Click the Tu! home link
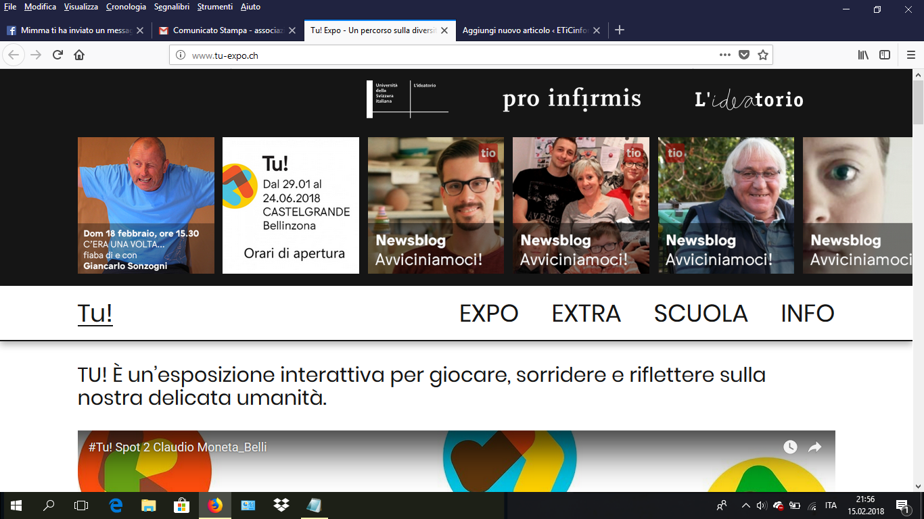 pyautogui.click(x=95, y=314)
